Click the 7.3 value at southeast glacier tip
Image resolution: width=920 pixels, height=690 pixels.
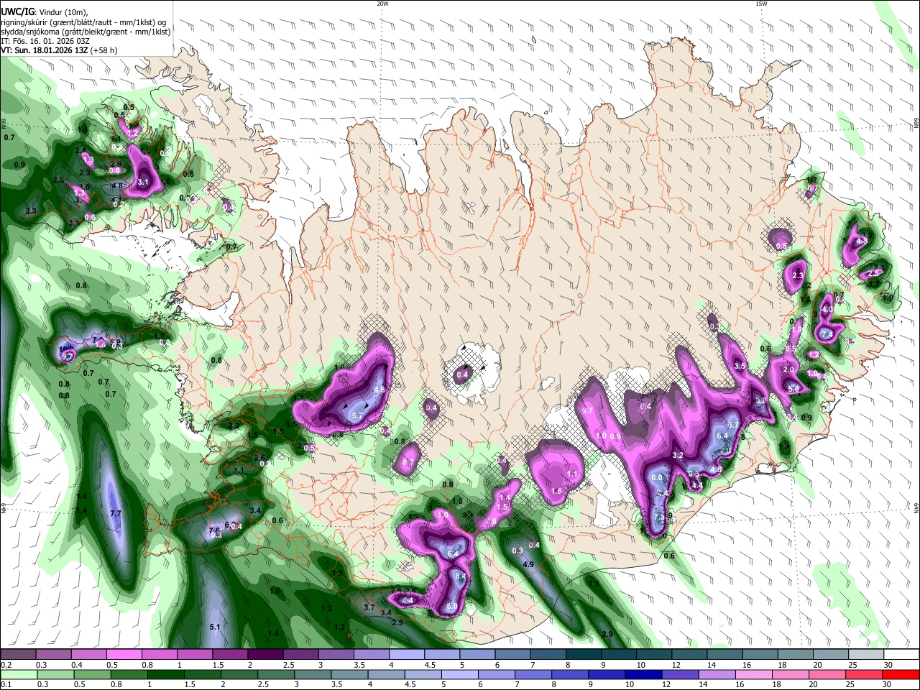click(x=658, y=518)
